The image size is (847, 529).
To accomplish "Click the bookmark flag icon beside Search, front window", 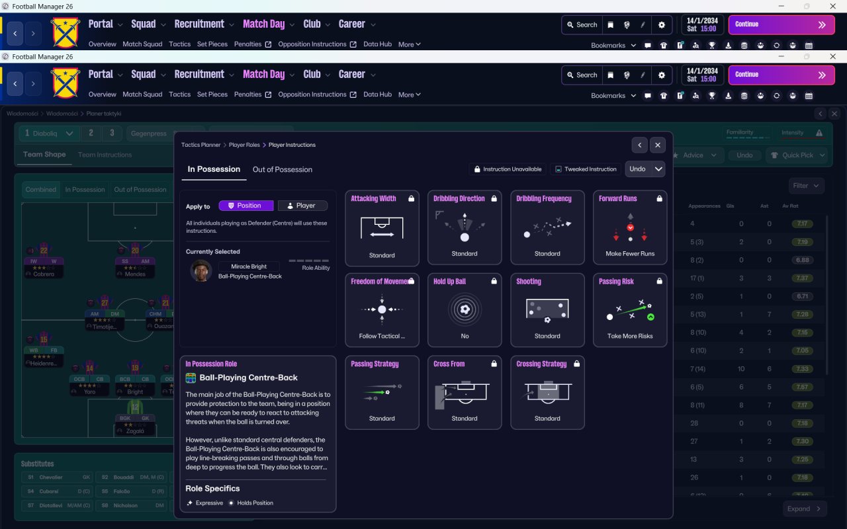I will coord(611,75).
